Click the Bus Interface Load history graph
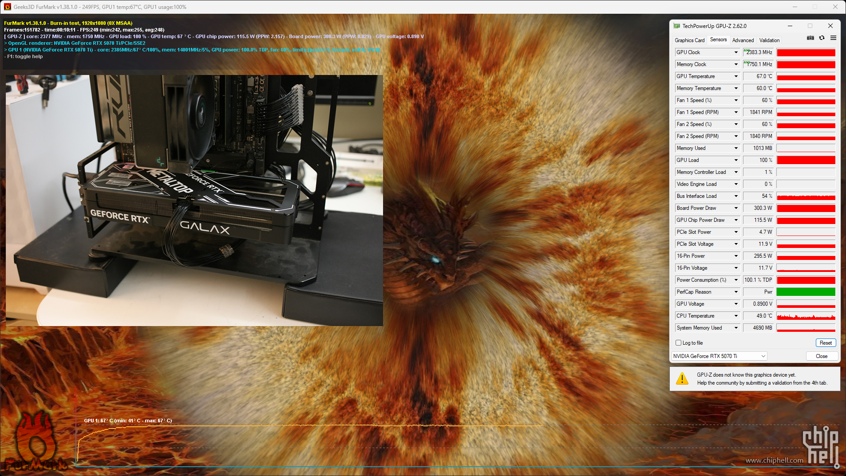The width and height of the screenshot is (846, 476). pos(806,196)
